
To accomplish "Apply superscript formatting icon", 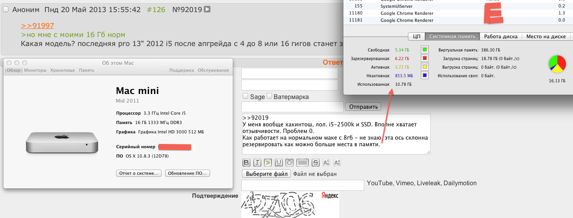I will click(327, 163).
